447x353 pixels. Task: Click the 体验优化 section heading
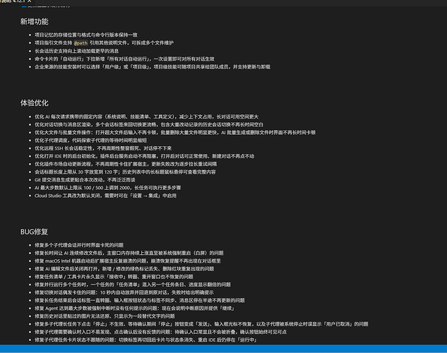34,103
